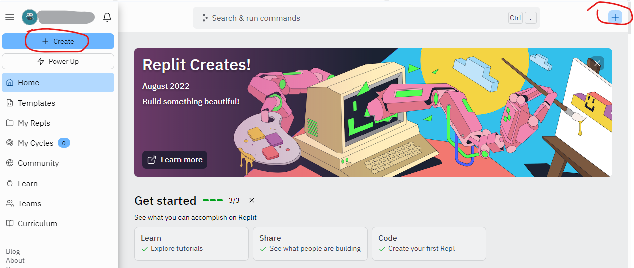Click the My Repls folder icon
The width and height of the screenshot is (634, 268).
(10, 123)
